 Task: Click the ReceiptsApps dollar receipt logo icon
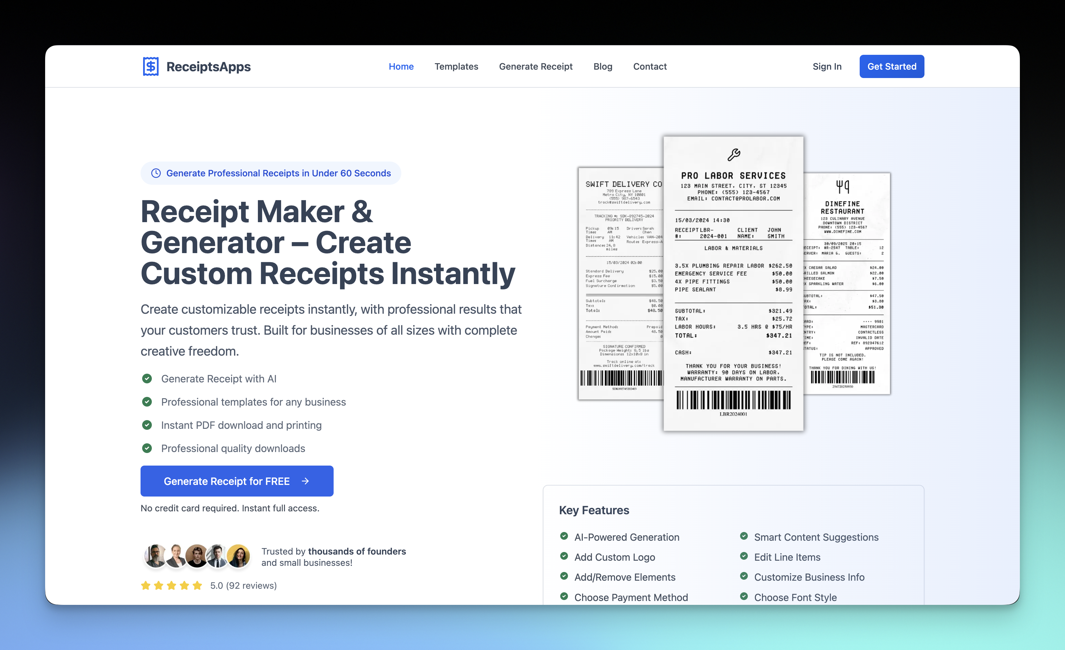(x=151, y=67)
